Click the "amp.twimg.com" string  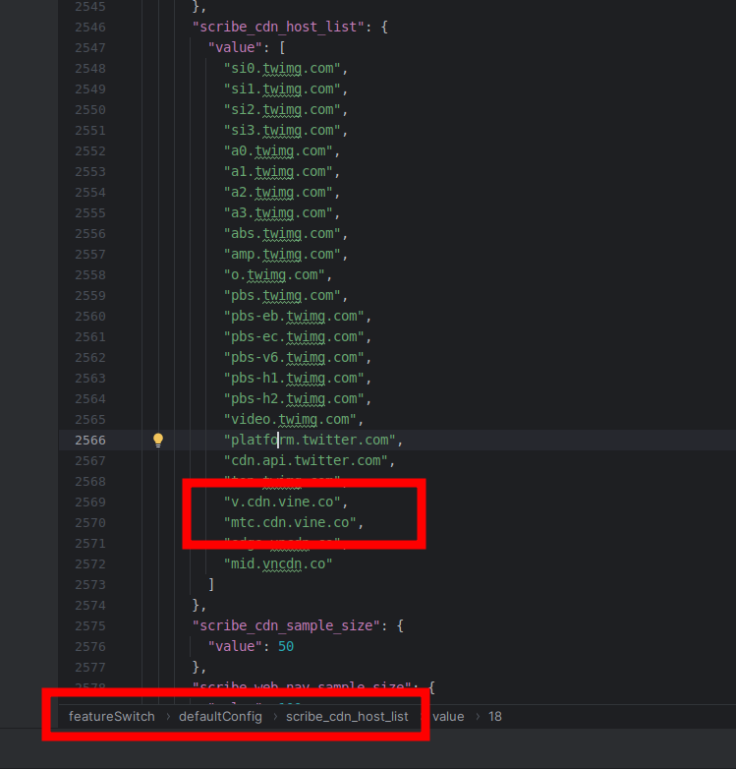pyautogui.click(x=282, y=254)
